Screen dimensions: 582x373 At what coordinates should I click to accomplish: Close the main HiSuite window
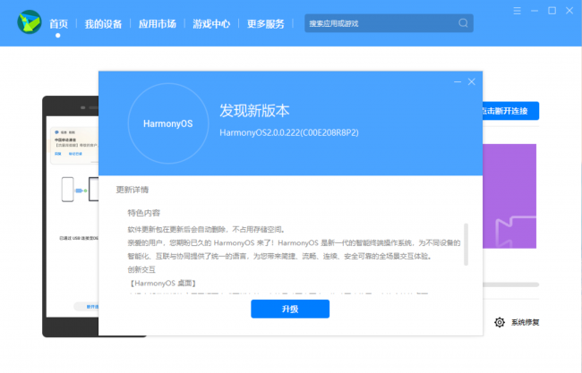569,11
